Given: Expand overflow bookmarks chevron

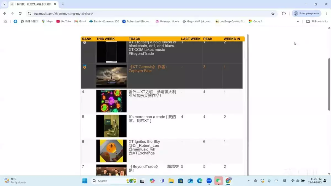Looking at the screenshot, I should click(298, 21).
